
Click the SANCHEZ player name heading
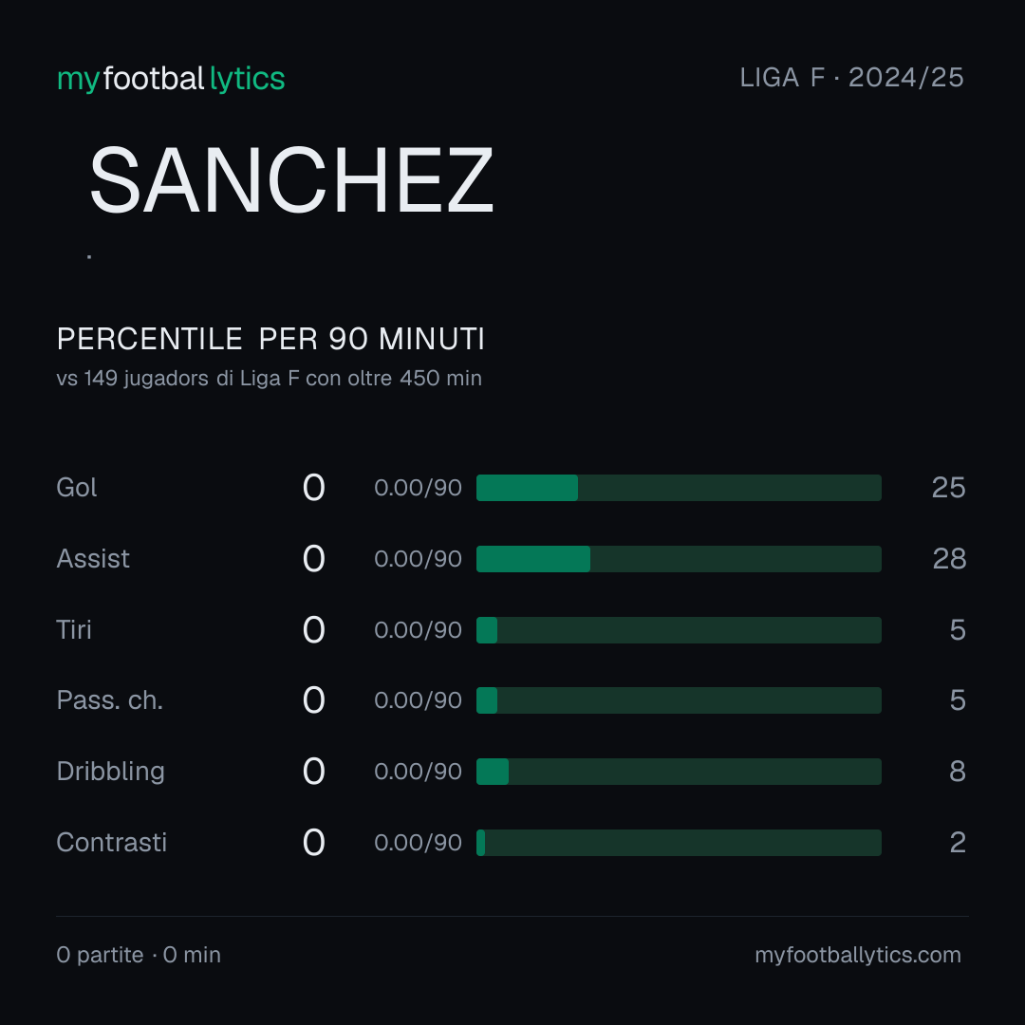(x=291, y=180)
